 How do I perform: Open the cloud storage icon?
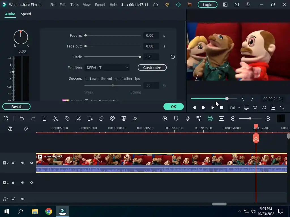[x=156, y=5]
